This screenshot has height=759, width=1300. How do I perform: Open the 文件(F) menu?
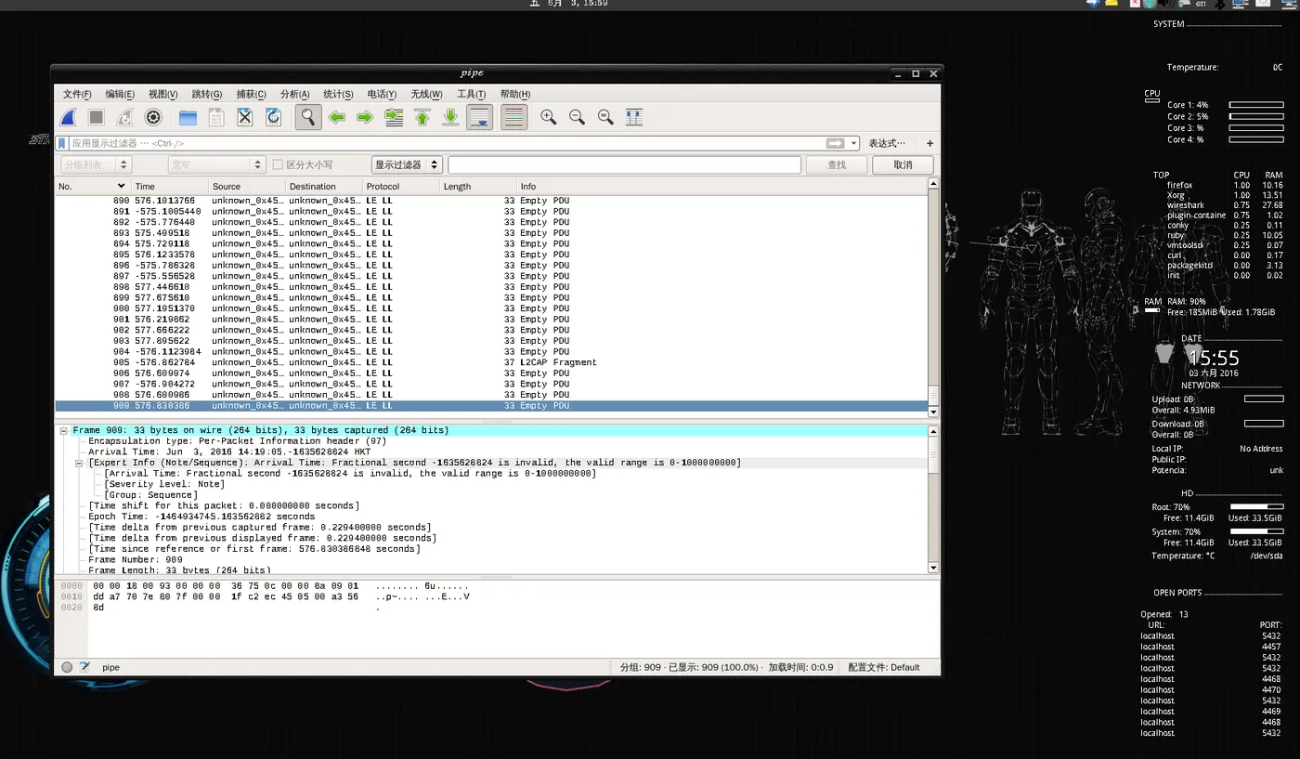(x=77, y=94)
